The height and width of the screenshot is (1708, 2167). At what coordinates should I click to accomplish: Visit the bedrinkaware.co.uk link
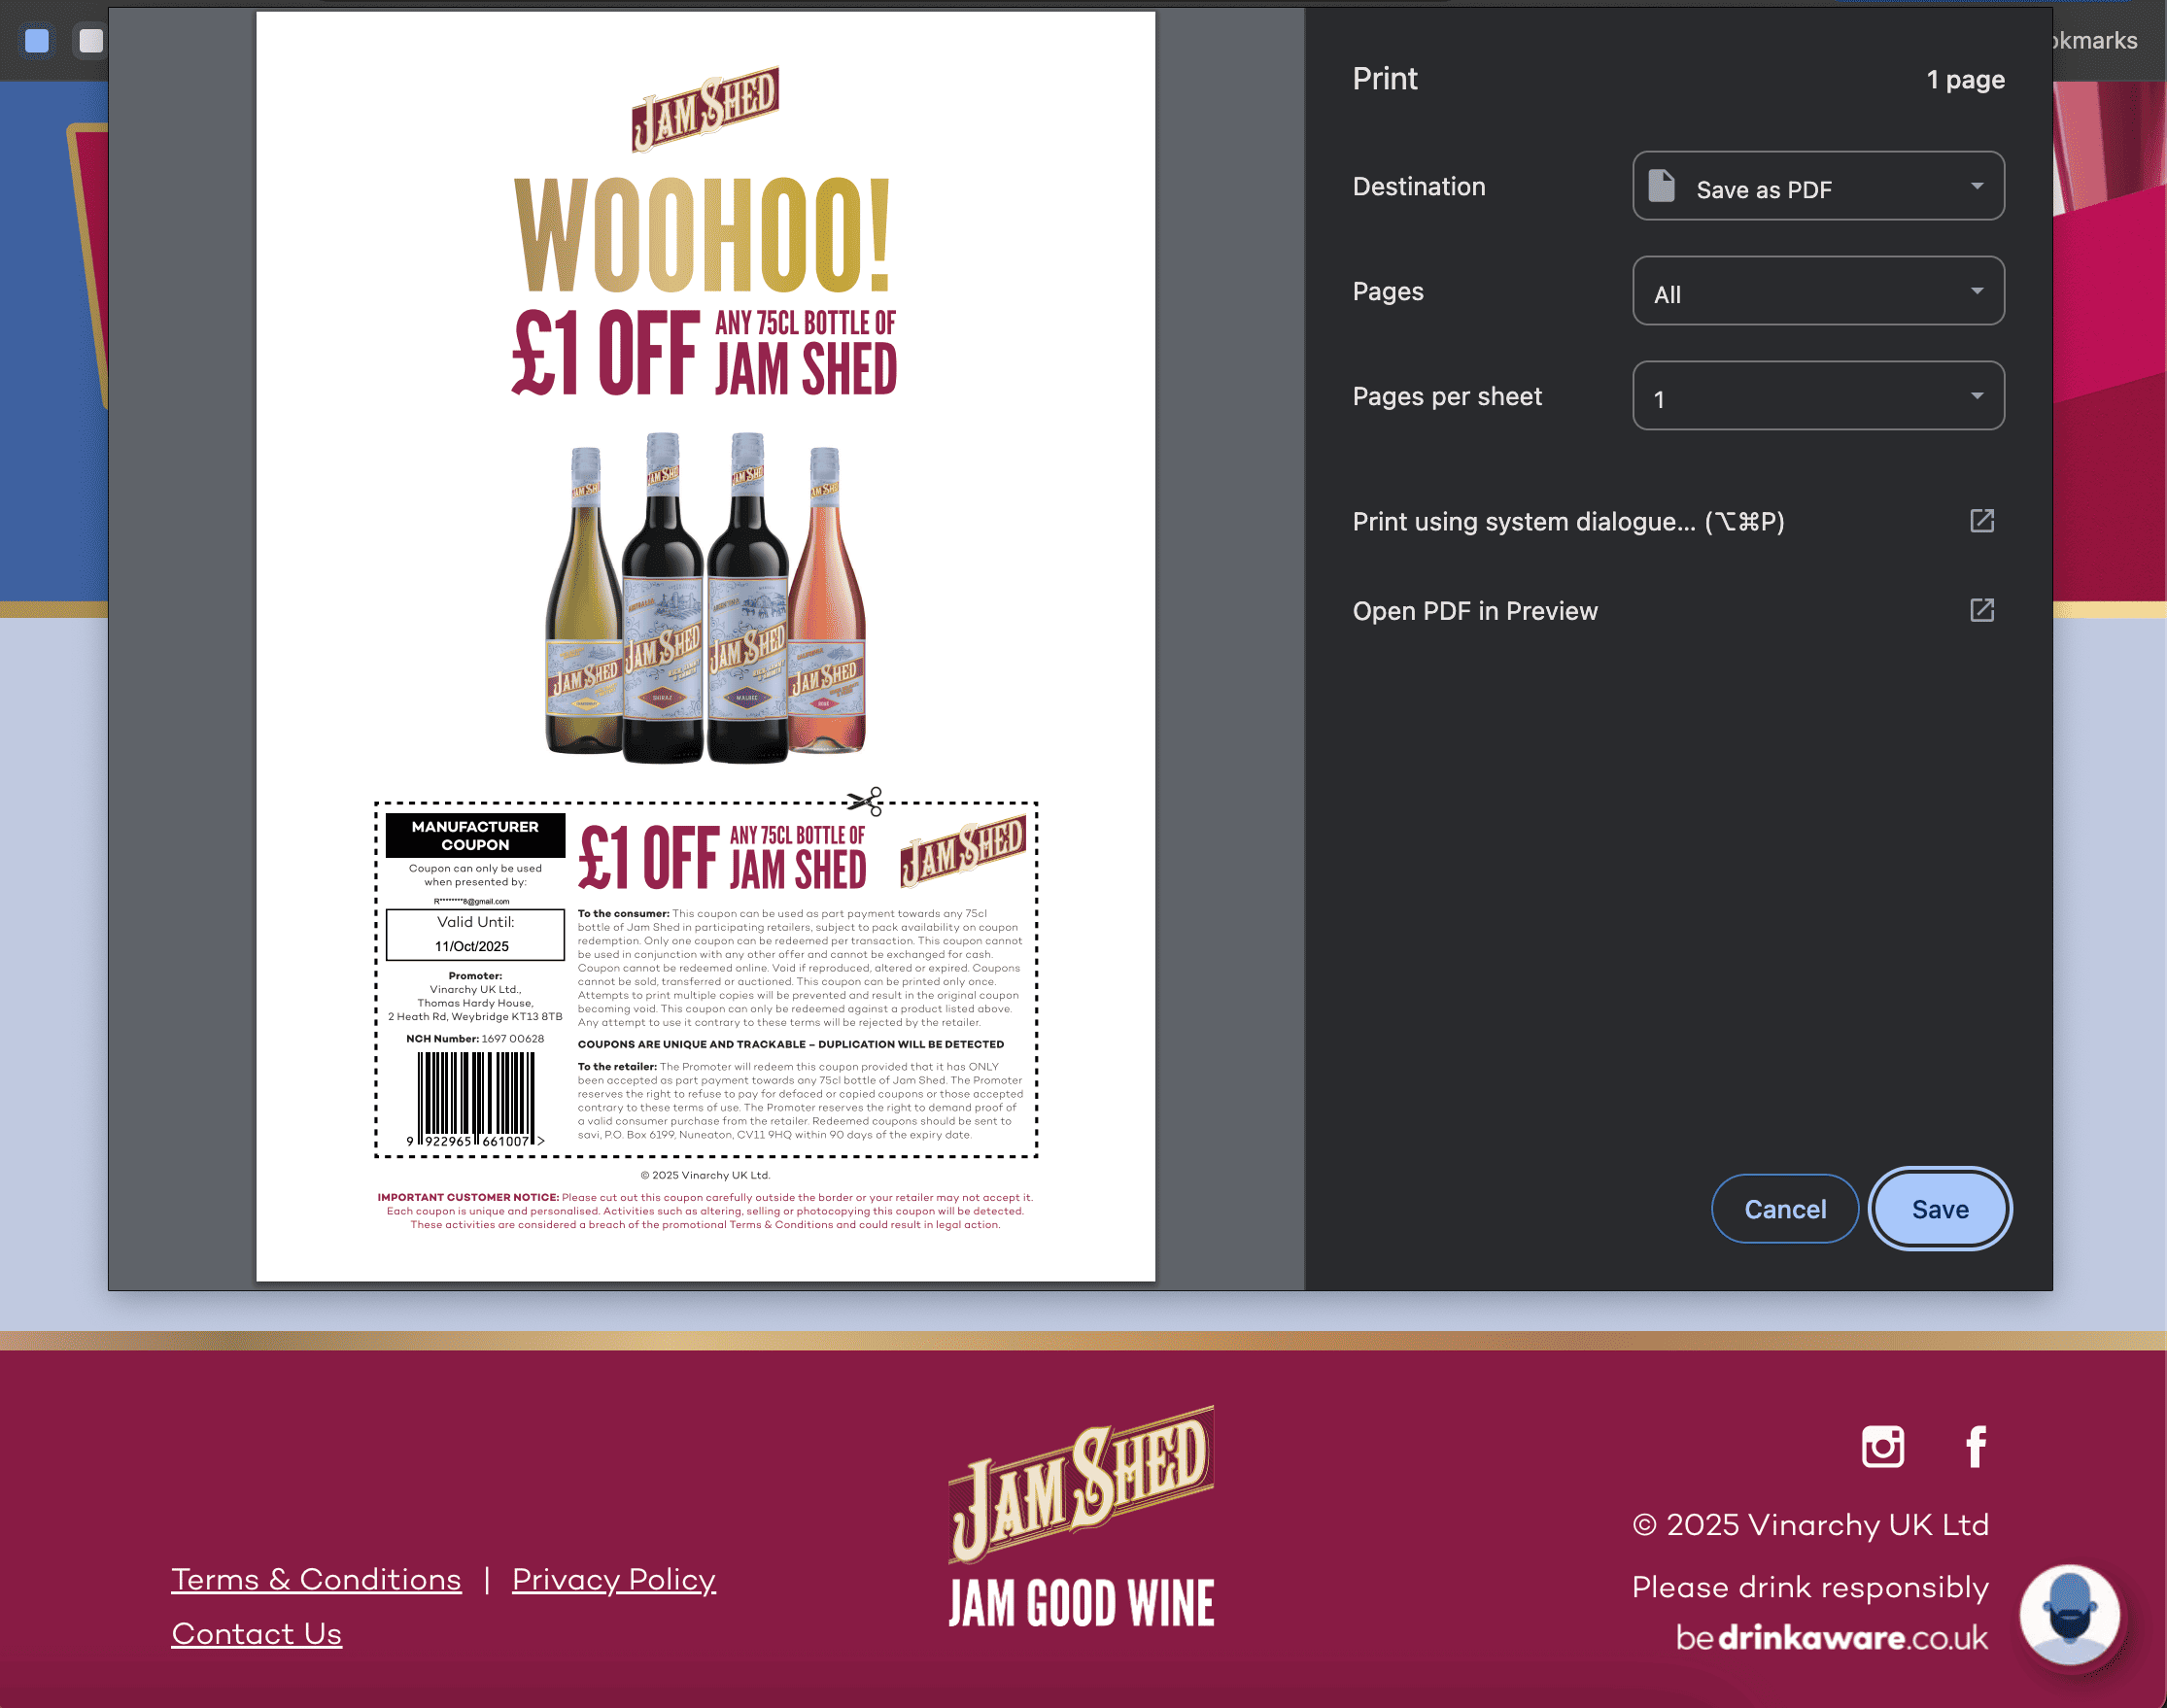tap(1832, 1638)
